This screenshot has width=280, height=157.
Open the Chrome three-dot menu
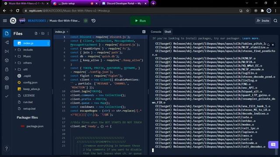click(276, 10)
